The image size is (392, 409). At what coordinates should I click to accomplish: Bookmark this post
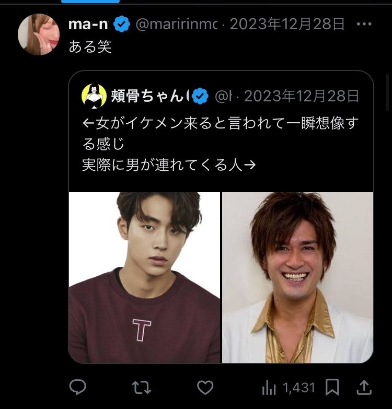pyautogui.click(x=332, y=387)
